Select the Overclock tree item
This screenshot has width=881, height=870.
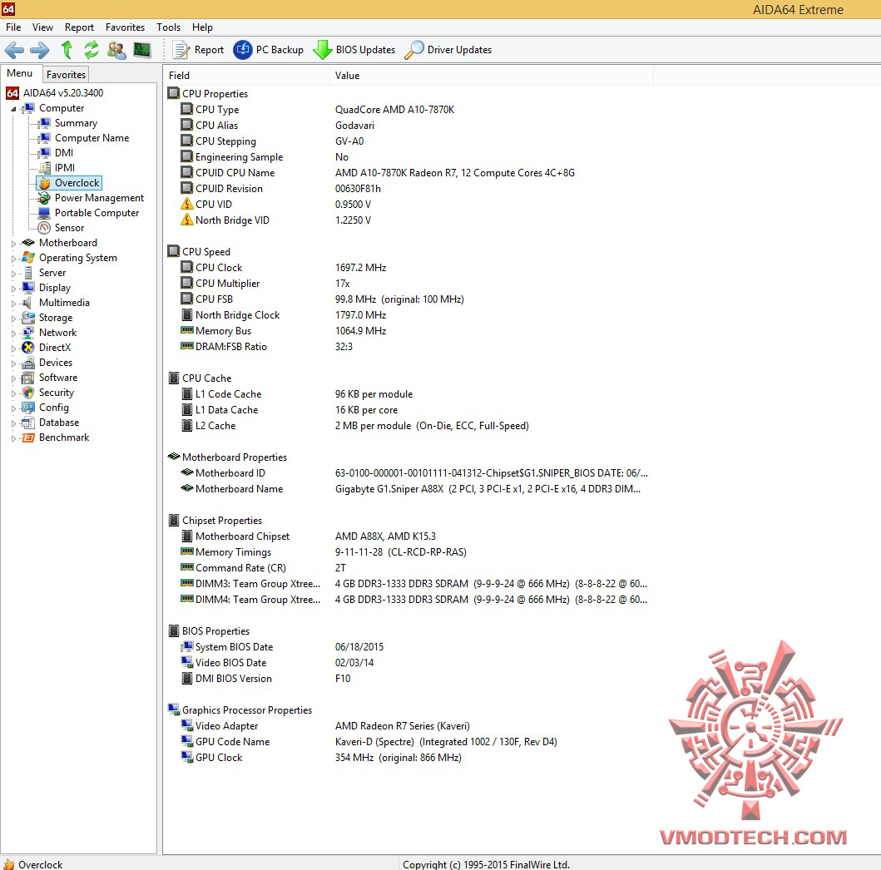pyautogui.click(x=77, y=182)
